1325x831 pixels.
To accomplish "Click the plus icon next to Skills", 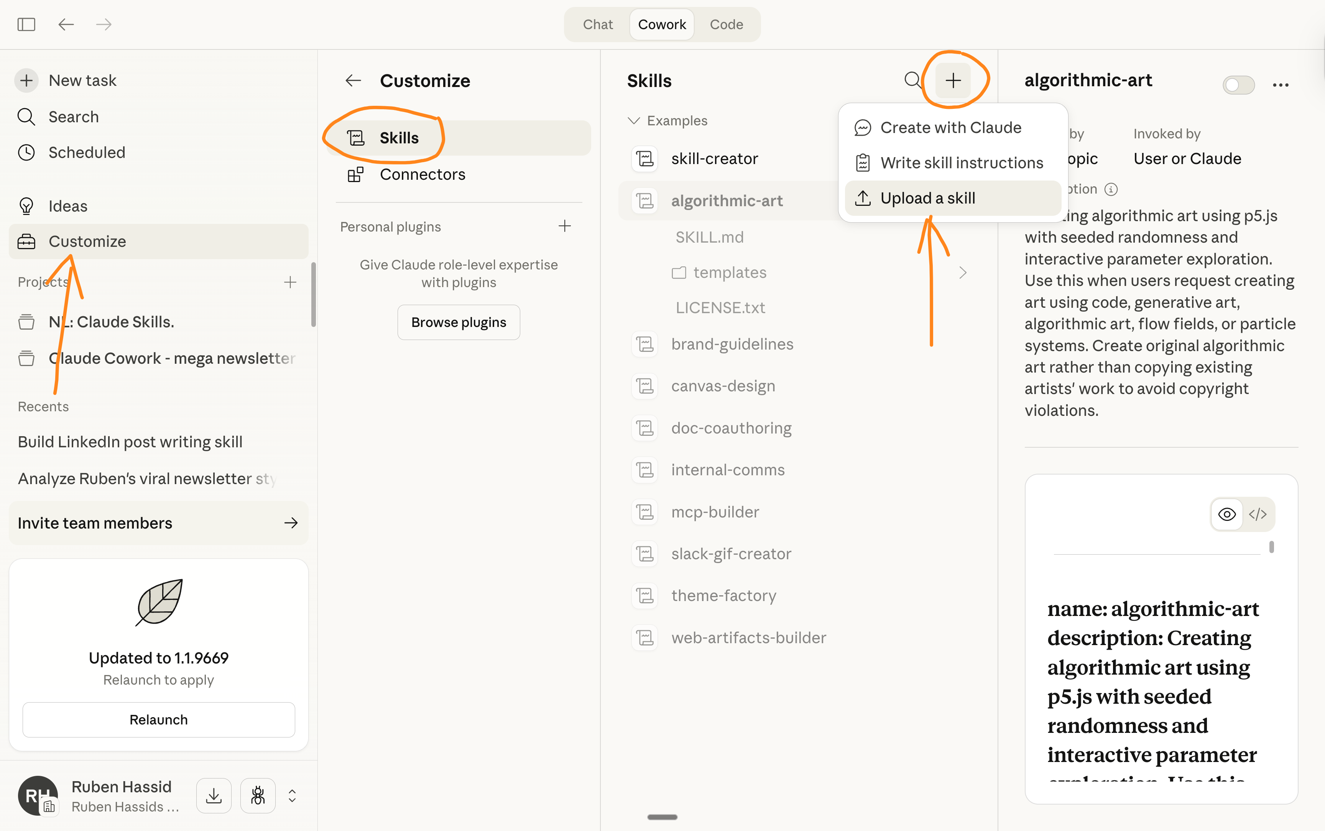I will 953,81.
